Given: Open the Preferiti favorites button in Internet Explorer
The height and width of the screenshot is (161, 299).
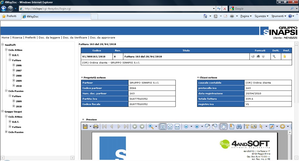Looking at the screenshot, I should [9, 16].
